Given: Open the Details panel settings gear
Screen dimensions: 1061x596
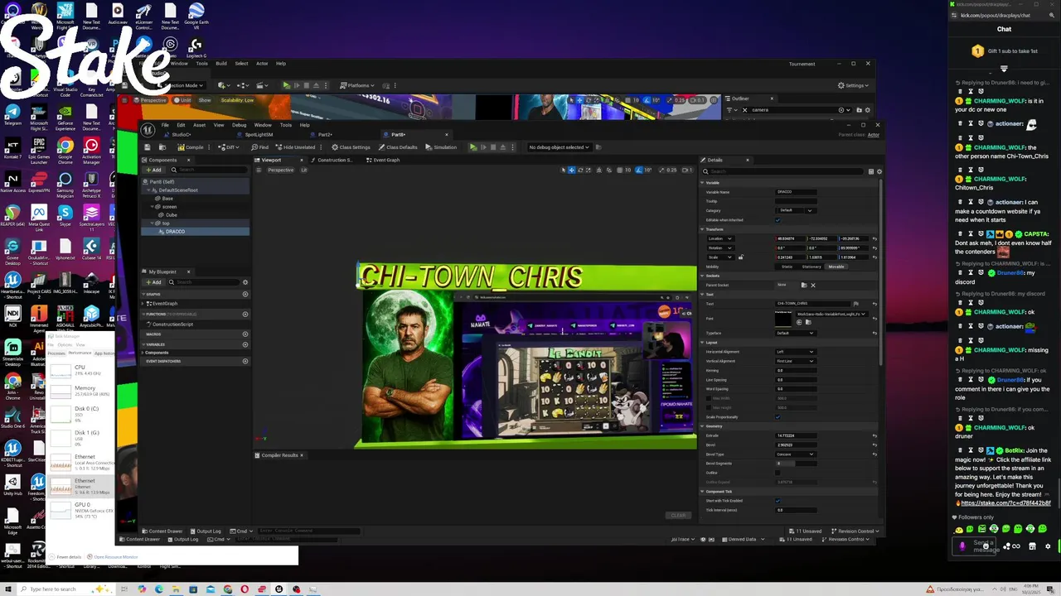Looking at the screenshot, I should click(x=879, y=171).
